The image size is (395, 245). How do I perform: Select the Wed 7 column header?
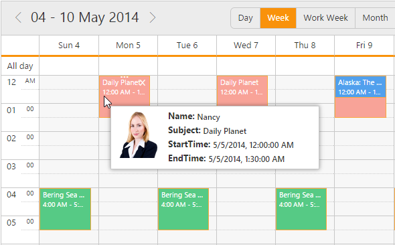point(246,46)
